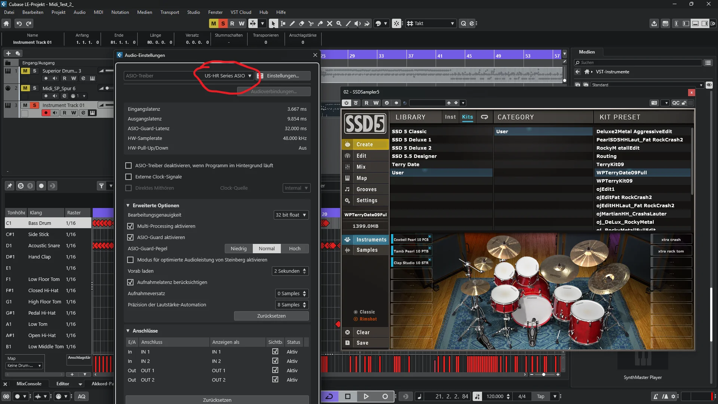Open the Transport menu
The width and height of the screenshot is (718, 404).
click(x=170, y=12)
